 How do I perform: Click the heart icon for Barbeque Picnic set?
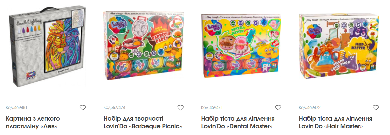181,108
